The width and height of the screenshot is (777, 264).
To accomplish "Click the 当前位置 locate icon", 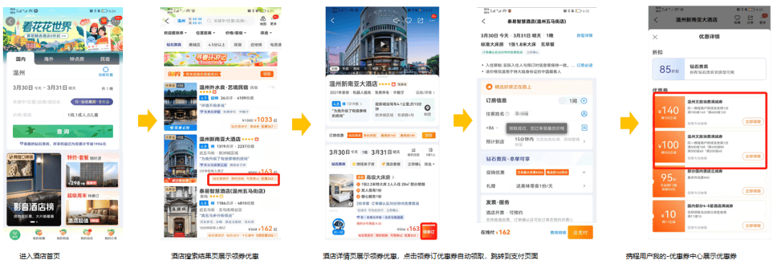I will point(106,73).
